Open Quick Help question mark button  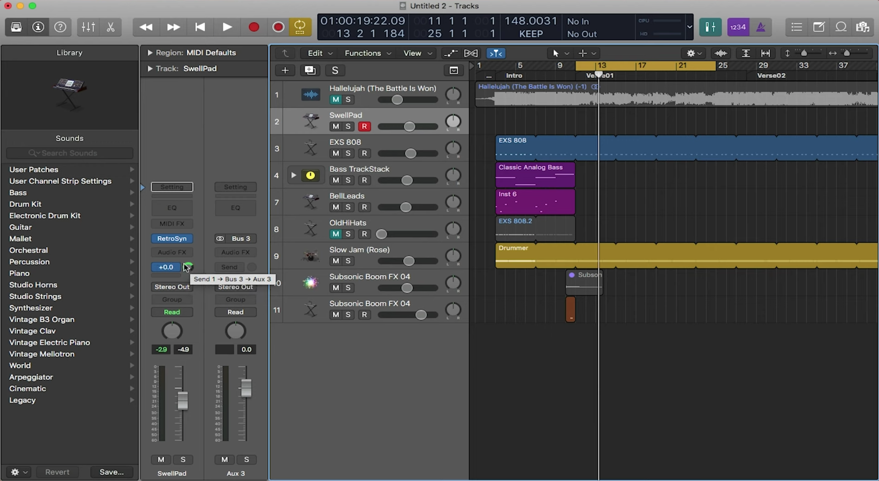[60, 27]
